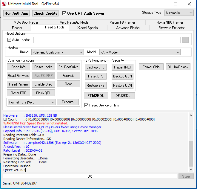
Task: Click the Reset EFS button
Action: point(96,76)
